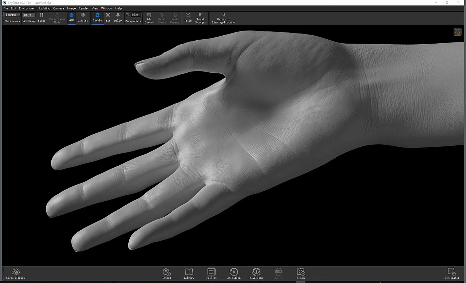The width and height of the screenshot is (466, 283).
Task: Open the Library panel
Action: pyautogui.click(x=189, y=274)
